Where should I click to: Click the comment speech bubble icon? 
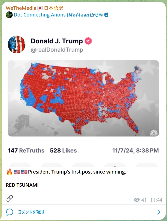pos(10,212)
